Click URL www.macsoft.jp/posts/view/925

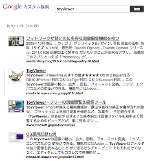(x=51, y=125)
